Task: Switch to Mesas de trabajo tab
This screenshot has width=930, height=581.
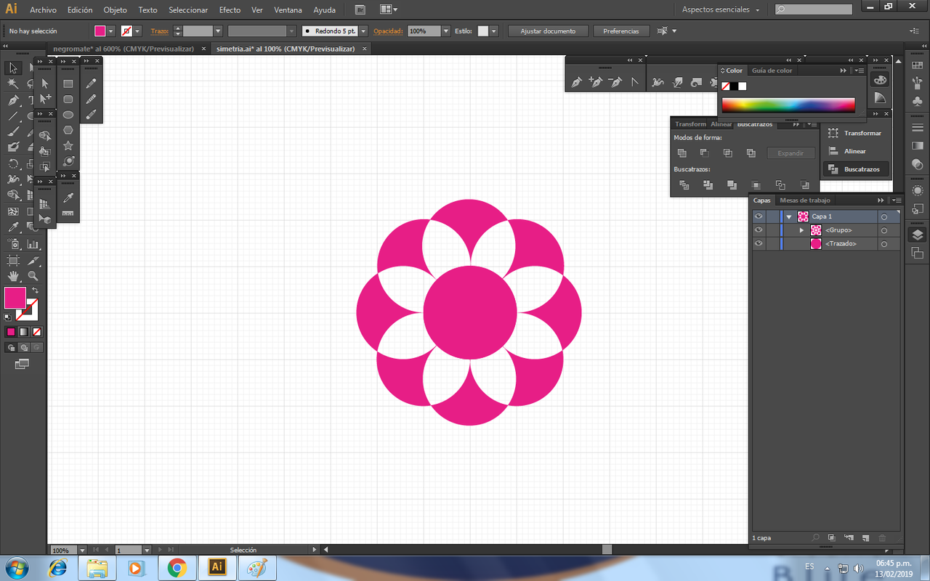Action: (x=804, y=200)
